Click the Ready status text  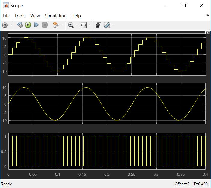(6, 184)
